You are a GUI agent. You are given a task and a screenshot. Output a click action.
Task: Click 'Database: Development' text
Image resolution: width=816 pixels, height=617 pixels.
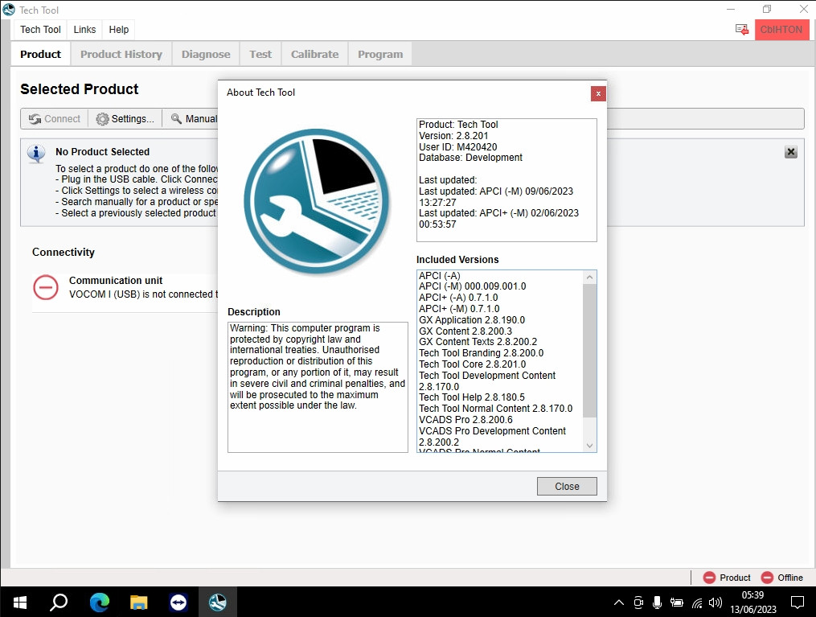pyautogui.click(x=470, y=158)
